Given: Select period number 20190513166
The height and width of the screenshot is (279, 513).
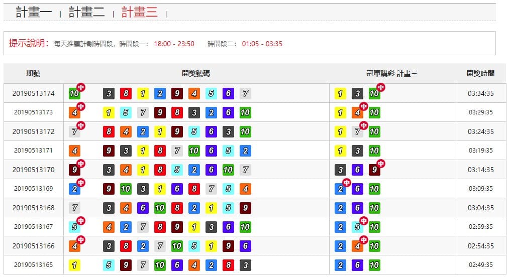Looking at the screenshot, I should coord(33,246).
